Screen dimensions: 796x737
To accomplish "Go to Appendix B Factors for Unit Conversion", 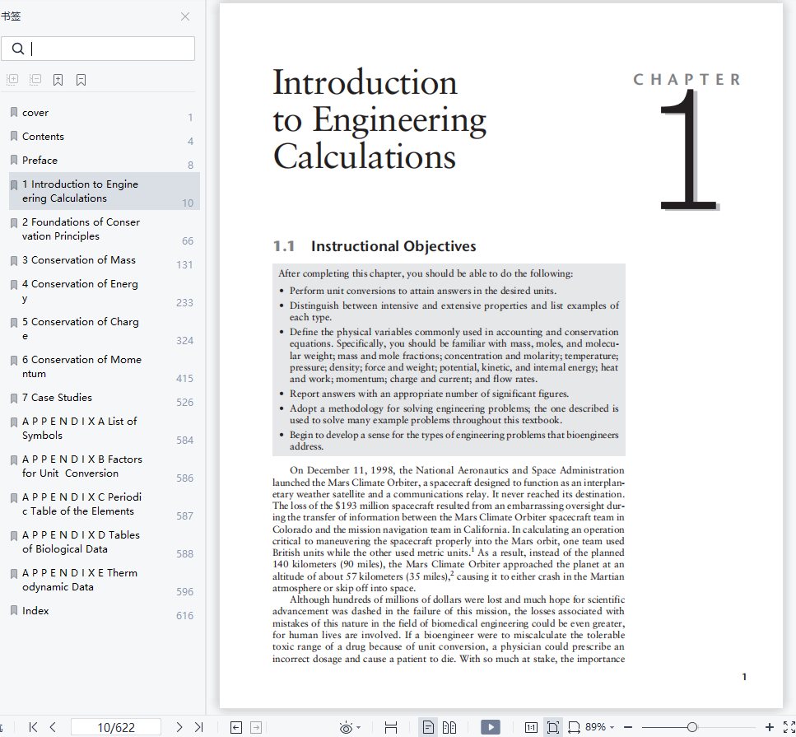I will coord(104,466).
